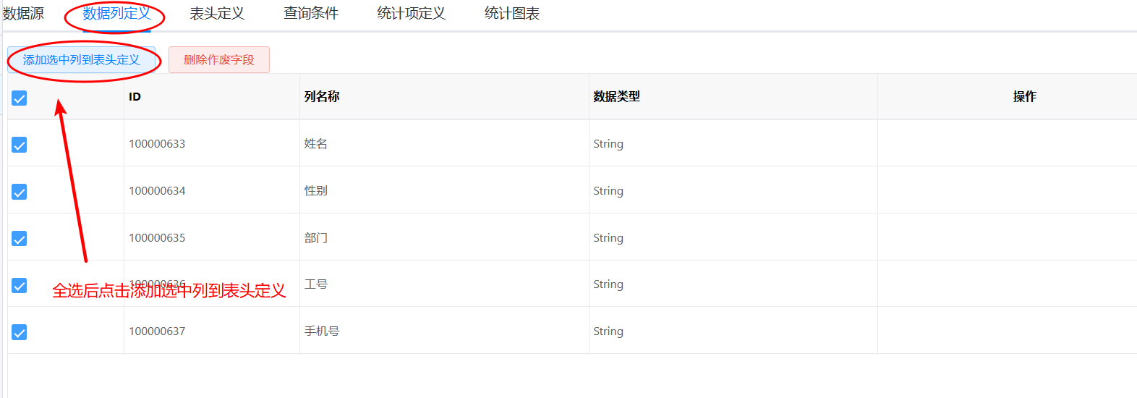Screen dimensions: 1137x398
Task: Click the ID column header
Action: [x=135, y=96]
